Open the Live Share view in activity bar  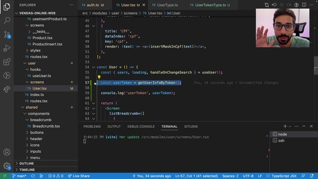click(6, 89)
